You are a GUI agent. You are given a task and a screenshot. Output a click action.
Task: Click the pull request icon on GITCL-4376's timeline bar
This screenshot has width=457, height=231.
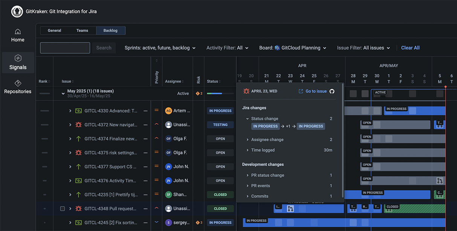pos(440,181)
